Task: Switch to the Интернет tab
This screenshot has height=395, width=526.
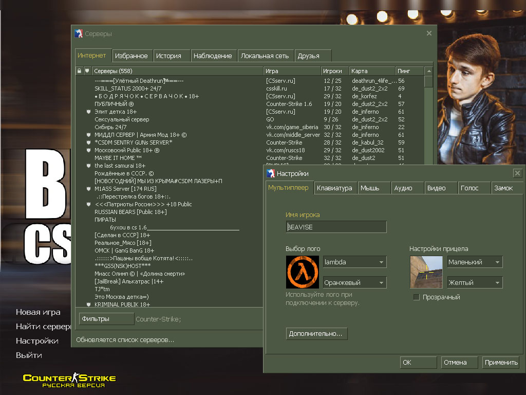Action: (92, 56)
